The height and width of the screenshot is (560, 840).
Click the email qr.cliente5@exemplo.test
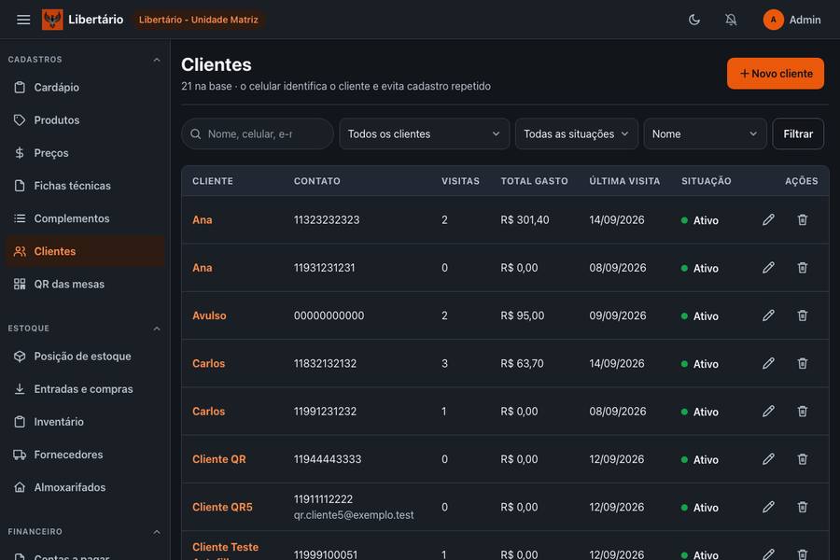pos(354,515)
